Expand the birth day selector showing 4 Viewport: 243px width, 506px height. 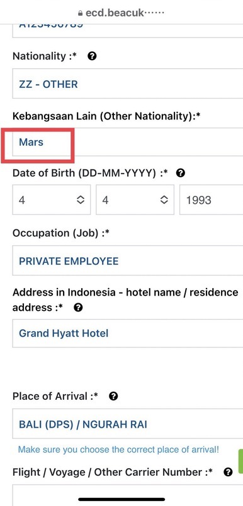tap(52, 200)
